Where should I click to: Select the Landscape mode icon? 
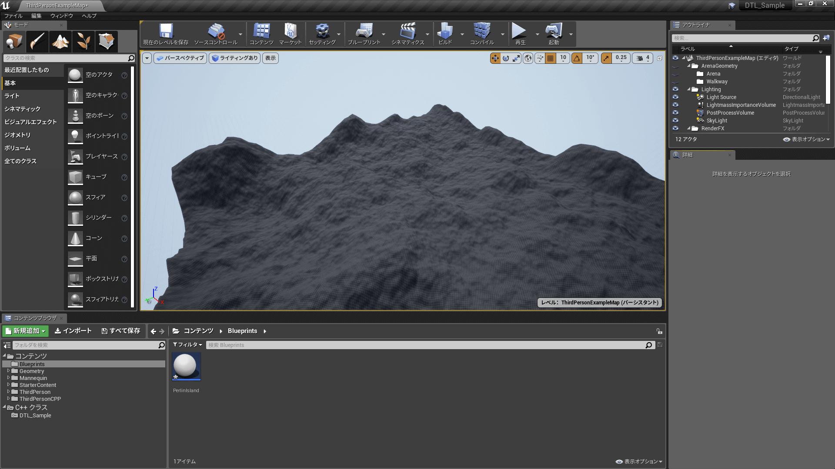[60, 42]
